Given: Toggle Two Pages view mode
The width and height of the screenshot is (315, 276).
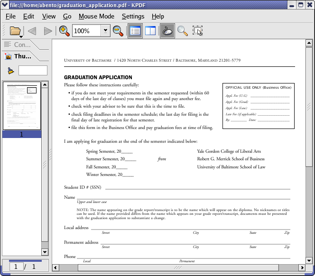Looking at the screenshot, I should click(150, 31).
